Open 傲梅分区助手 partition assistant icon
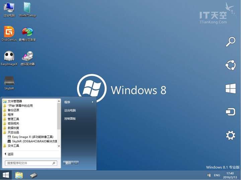This screenshot has height=180, width=241. click(x=27, y=34)
